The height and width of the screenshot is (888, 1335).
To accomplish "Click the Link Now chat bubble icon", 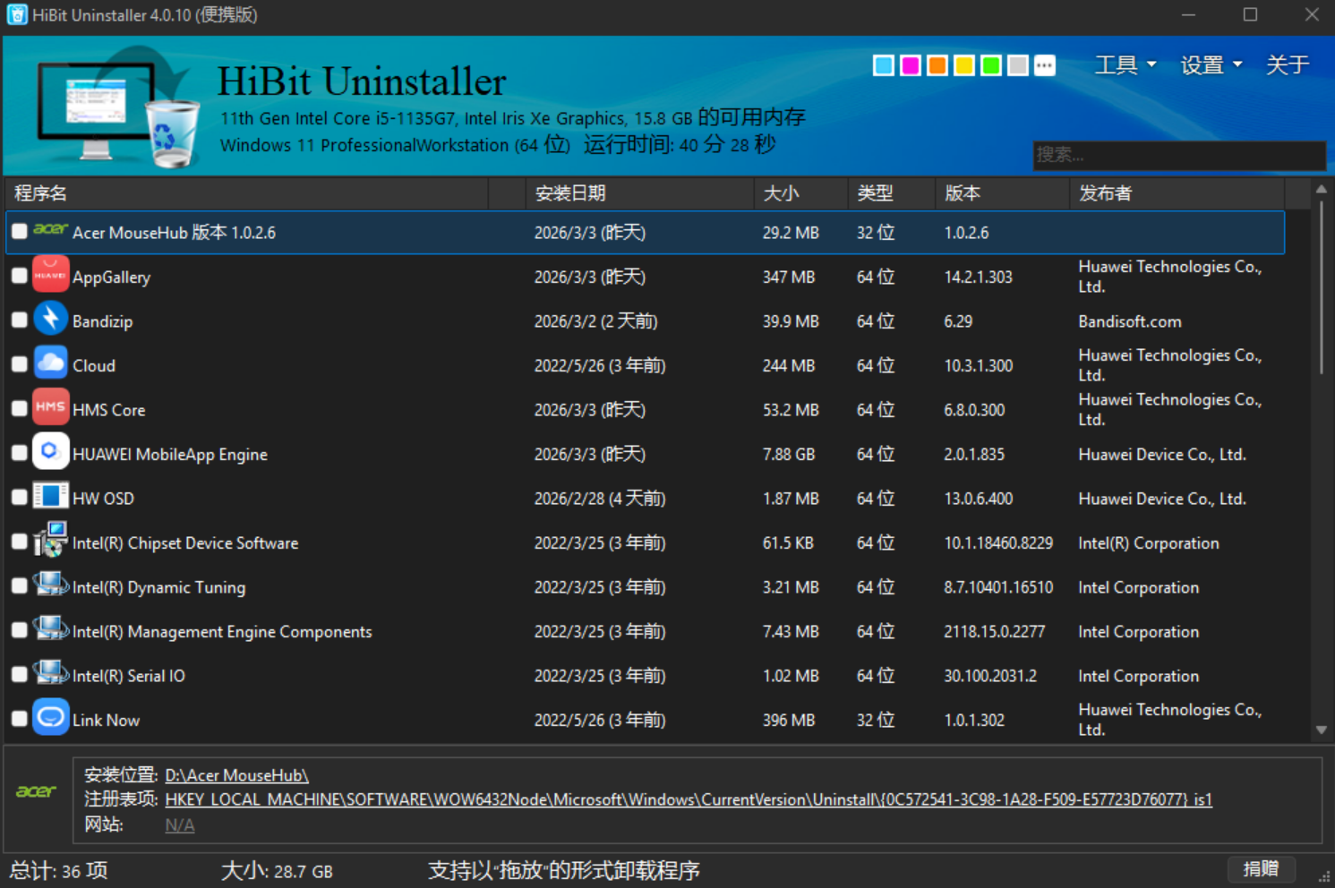I will click(x=50, y=719).
